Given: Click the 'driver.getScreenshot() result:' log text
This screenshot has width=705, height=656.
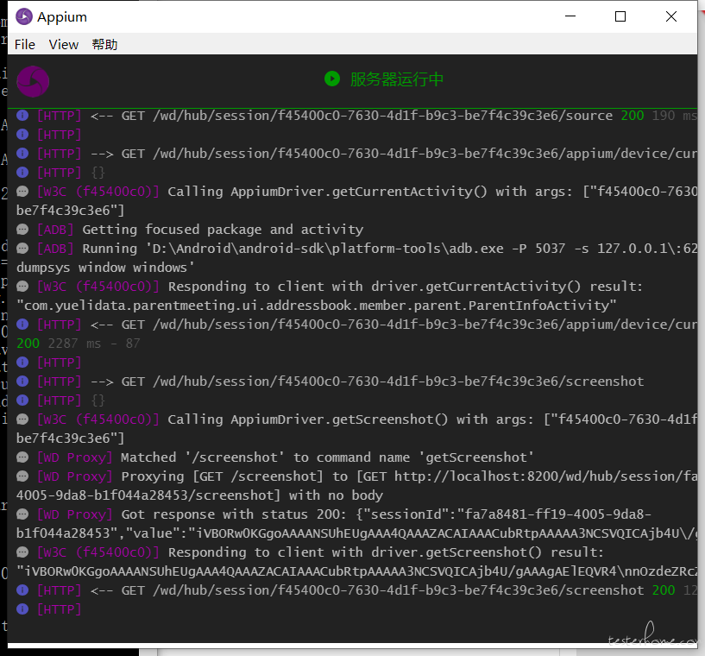Looking at the screenshot, I should [488, 552].
